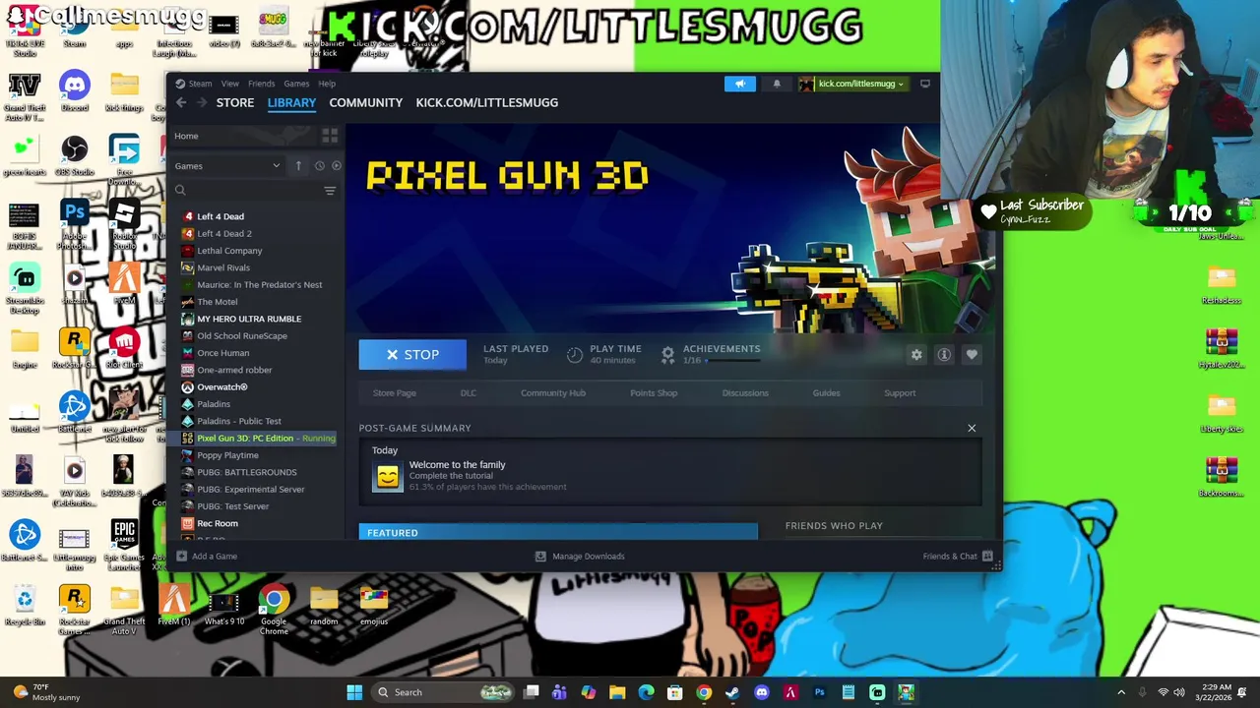Open the Steam announcements megaphone button
1260x708 pixels.
click(x=740, y=84)
